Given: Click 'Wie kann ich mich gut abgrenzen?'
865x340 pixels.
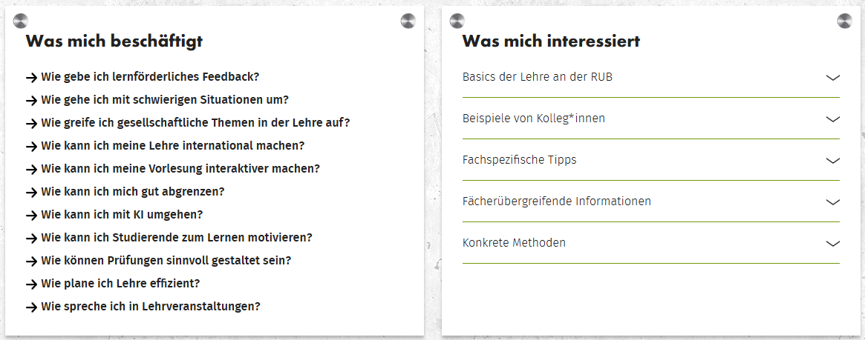Looking at the screenshot, I should coord(132,191).
